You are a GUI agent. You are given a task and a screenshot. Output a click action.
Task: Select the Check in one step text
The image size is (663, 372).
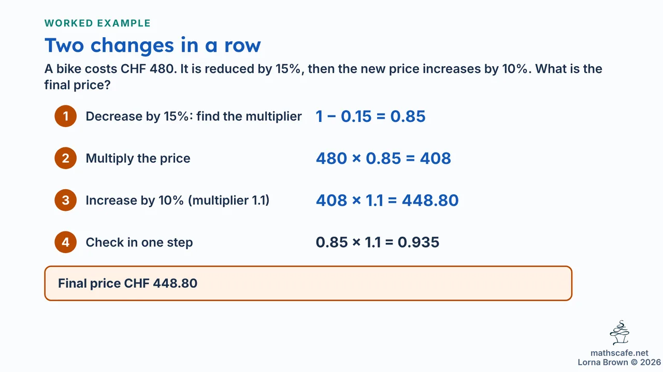(x=139, y=242)
